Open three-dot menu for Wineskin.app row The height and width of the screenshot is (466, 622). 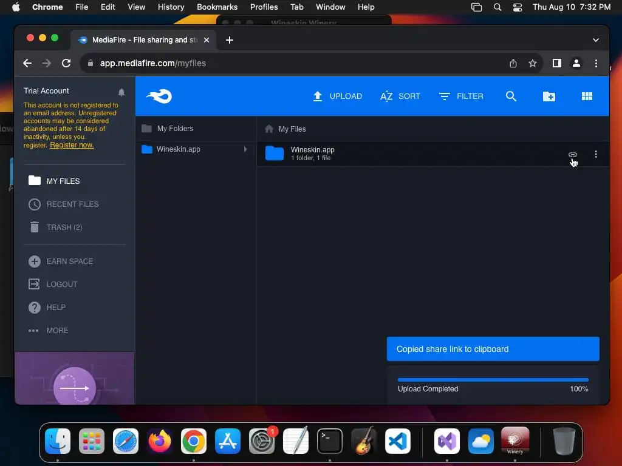pyautogui.click(x=596, y=154)
